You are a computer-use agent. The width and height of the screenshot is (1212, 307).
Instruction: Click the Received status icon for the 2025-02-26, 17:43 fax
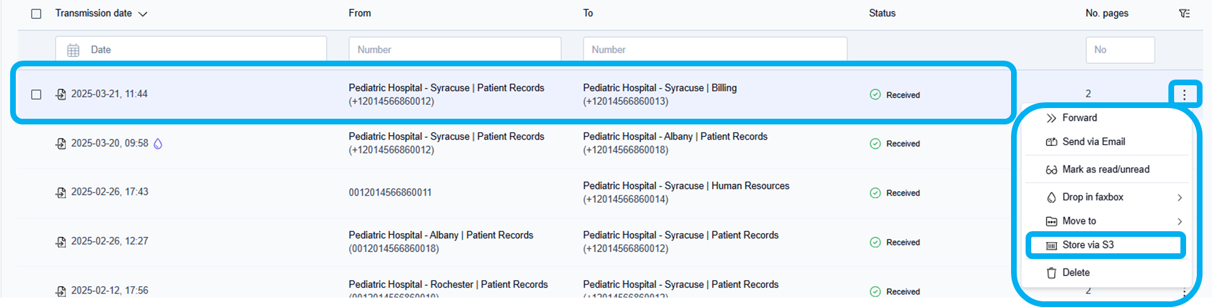(x=875, y=193)
